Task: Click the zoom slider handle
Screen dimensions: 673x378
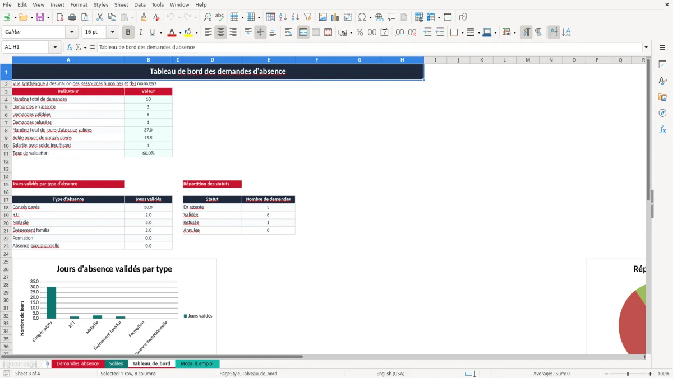Action: (628, 374)
